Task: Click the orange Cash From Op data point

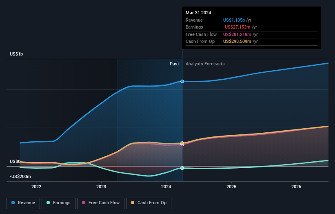Action: [x=182, y=143]
